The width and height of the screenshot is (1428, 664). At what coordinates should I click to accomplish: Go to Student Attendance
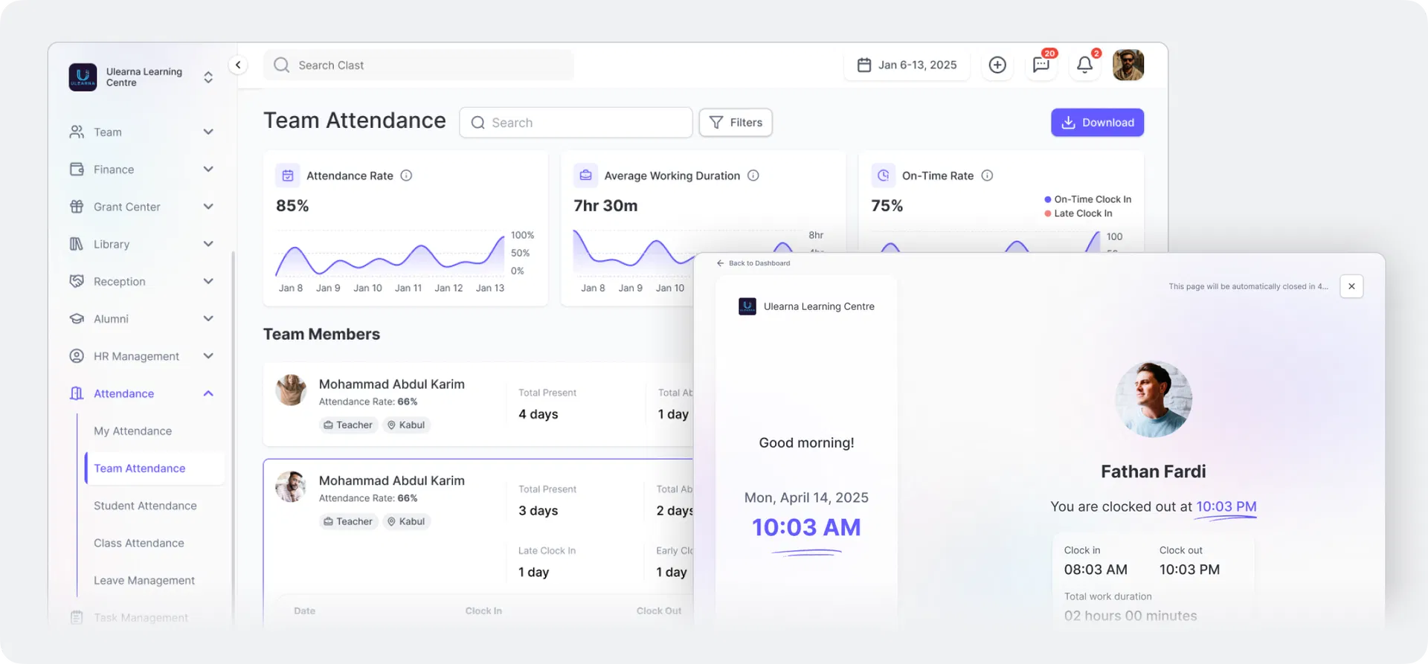(145, 506)
